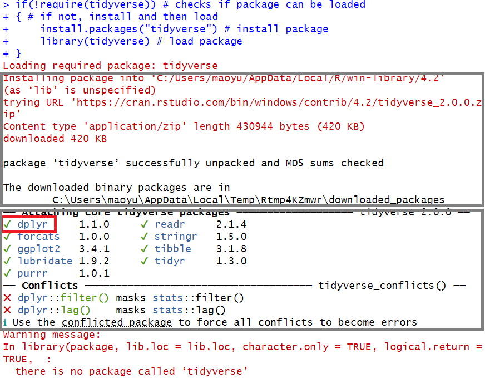Click 'The downloaded binary packages are in'
The width and height of the screenshot is (485, 378).
[116, 188]
